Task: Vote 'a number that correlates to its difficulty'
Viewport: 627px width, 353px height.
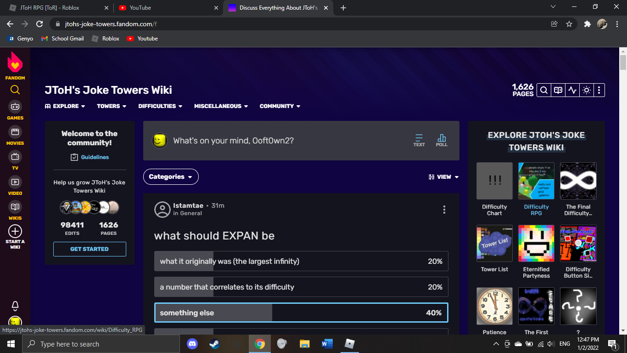Action: pos(301,287)
